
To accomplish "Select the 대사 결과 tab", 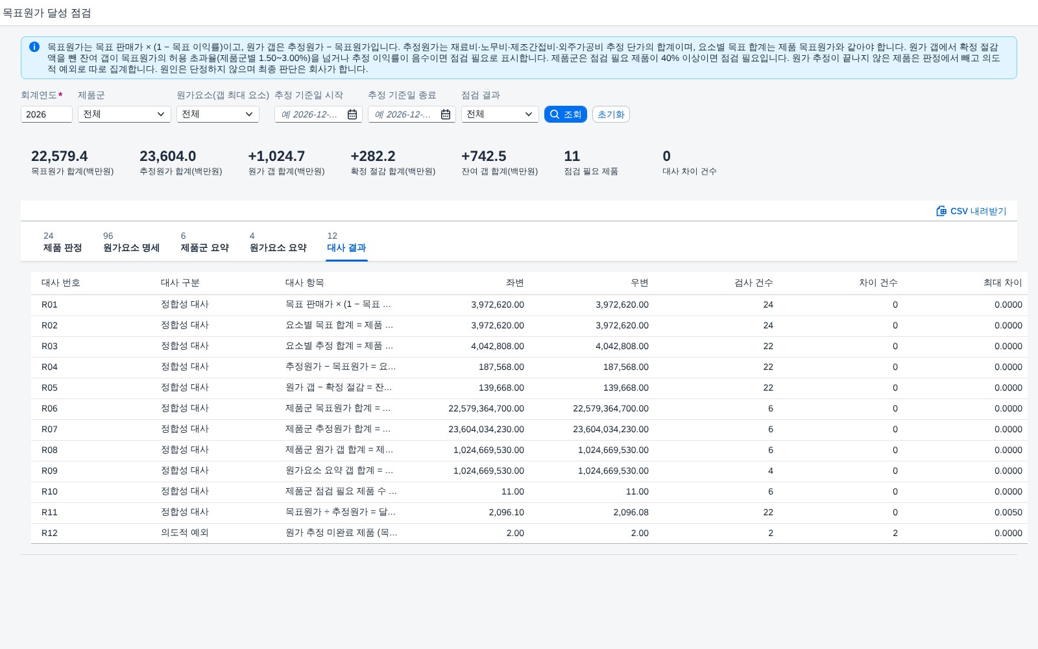I will pos(346,242).
